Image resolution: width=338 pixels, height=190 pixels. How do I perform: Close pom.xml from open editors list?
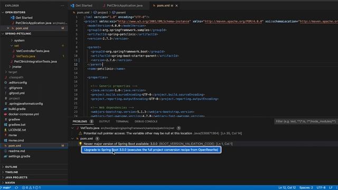coord(8,28)
